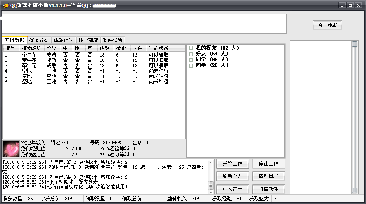This screenshot has width=366, height=204.
Task: Click the 进入花园 button
Action: tap(232, 189)
